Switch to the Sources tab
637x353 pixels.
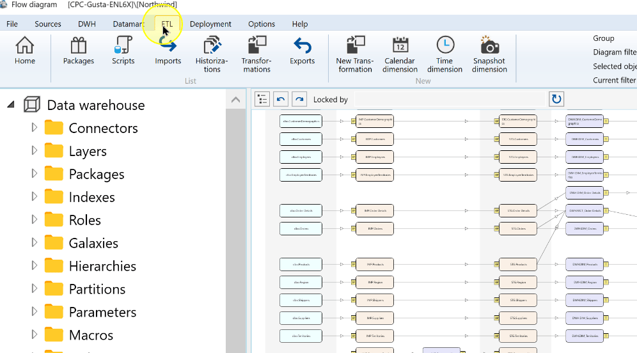point(48,24)
